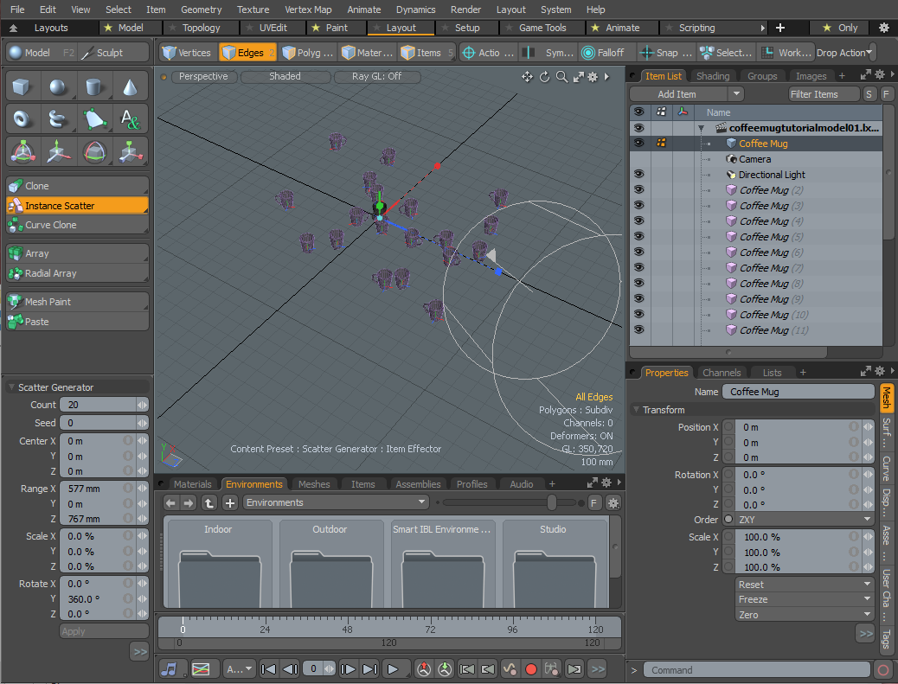Toggle visibility of Coffee Mug (5)
Screen dimensions: 898x684
[x=638, y=237]
